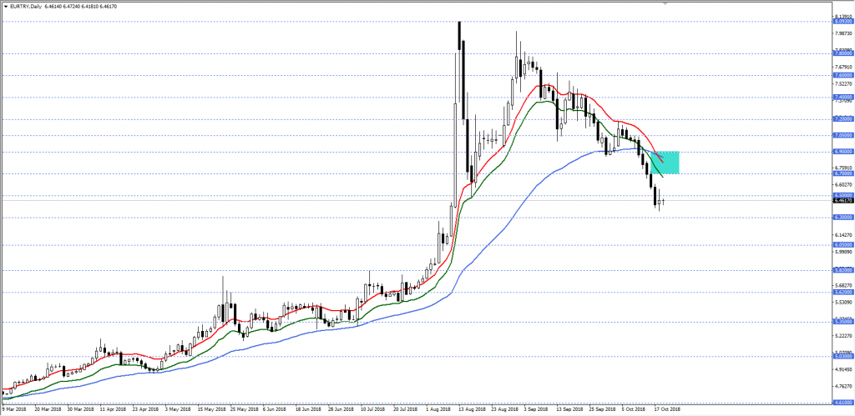Viewport: 855px width, 416px height.
Task: Click the 30 Mar 2018 date label
Action: tap(81, 408)
